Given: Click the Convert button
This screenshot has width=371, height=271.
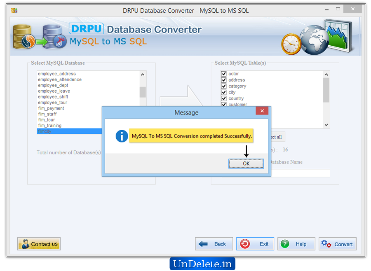Looking at the screenshot, I should point(337,244).
